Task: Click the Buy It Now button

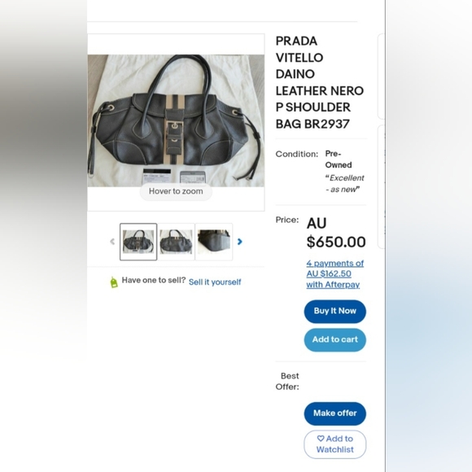Action: coord(335,311)
